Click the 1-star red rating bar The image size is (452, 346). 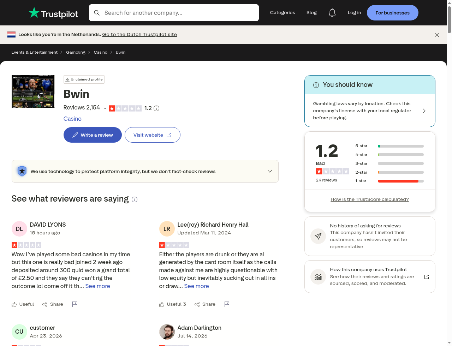pyautogui.click(x=401, y=181)
